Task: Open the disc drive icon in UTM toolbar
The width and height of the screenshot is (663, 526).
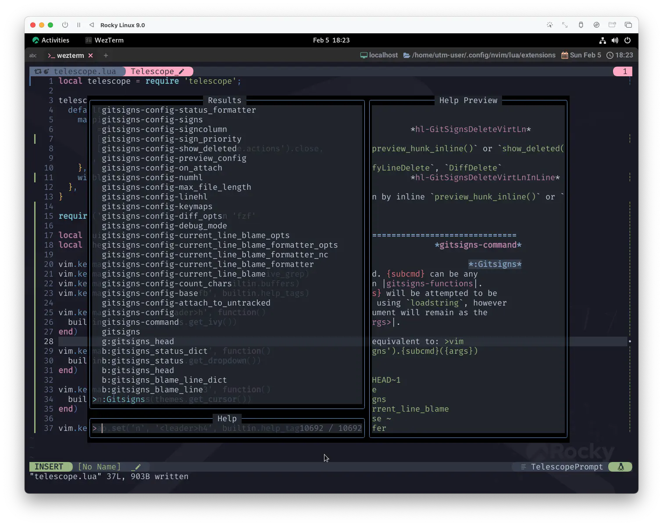Action: pyautogui.click(x=597, y=25)
